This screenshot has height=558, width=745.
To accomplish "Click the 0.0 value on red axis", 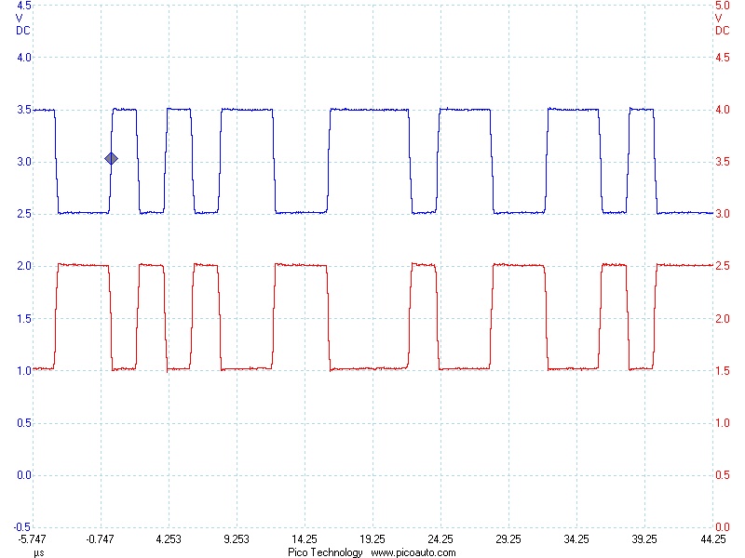I will pyautogui.click(x=723, y=475).
